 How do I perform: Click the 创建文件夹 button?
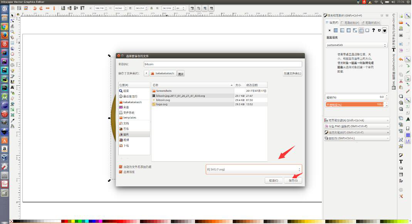[292, 73]
